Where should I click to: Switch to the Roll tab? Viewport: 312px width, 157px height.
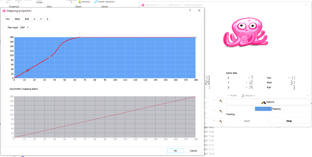(x=27, y=19)
